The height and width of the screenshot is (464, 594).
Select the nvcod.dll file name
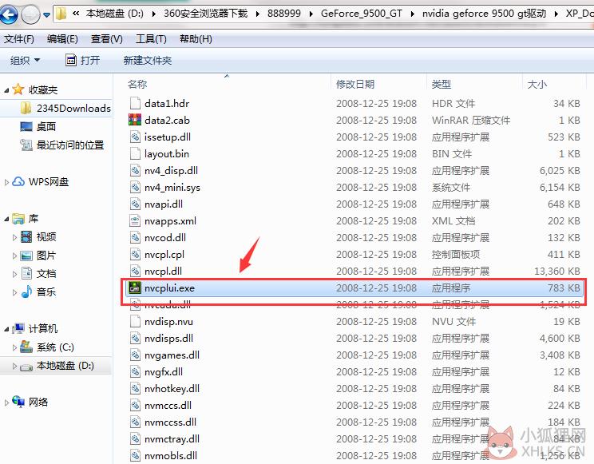(165, 238)
